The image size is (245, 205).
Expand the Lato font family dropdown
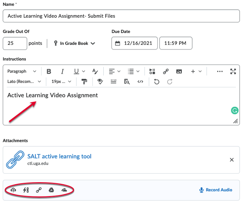pos(24,82)
